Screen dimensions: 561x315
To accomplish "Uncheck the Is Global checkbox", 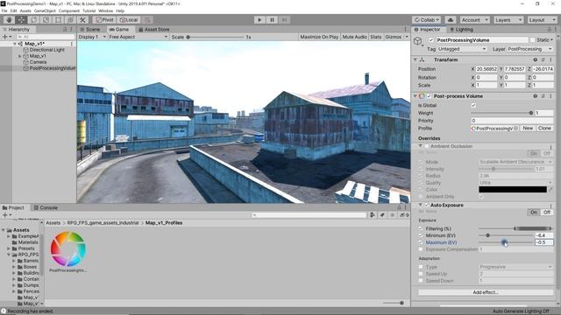I will pos(473,105).
